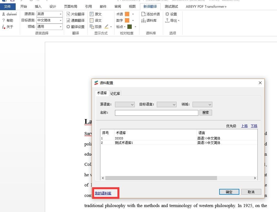Switch to the 邮件 ribbon tab
The width and height of the screenshot is (277, 212).
click(103, 7)
